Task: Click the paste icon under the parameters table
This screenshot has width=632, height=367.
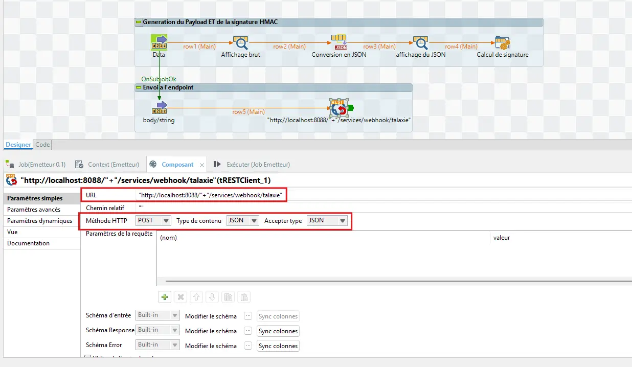Action: point(243,297)
